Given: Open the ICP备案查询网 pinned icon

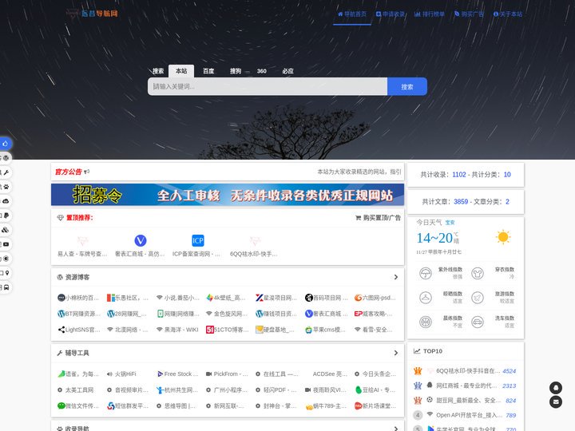Looking at the screenshot, I should 198,241.
